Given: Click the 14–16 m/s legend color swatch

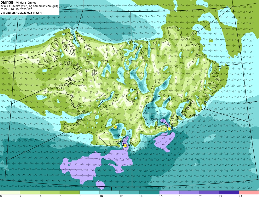Looking at the screenshot, I should 149,193.
